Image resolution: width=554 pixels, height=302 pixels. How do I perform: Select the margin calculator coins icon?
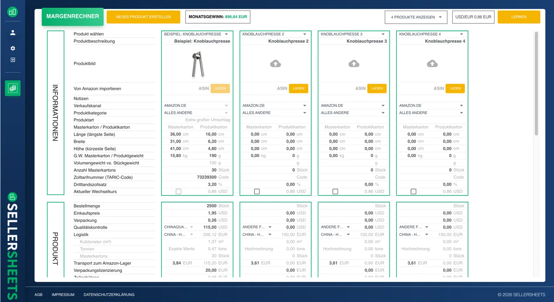pos(13,88)
